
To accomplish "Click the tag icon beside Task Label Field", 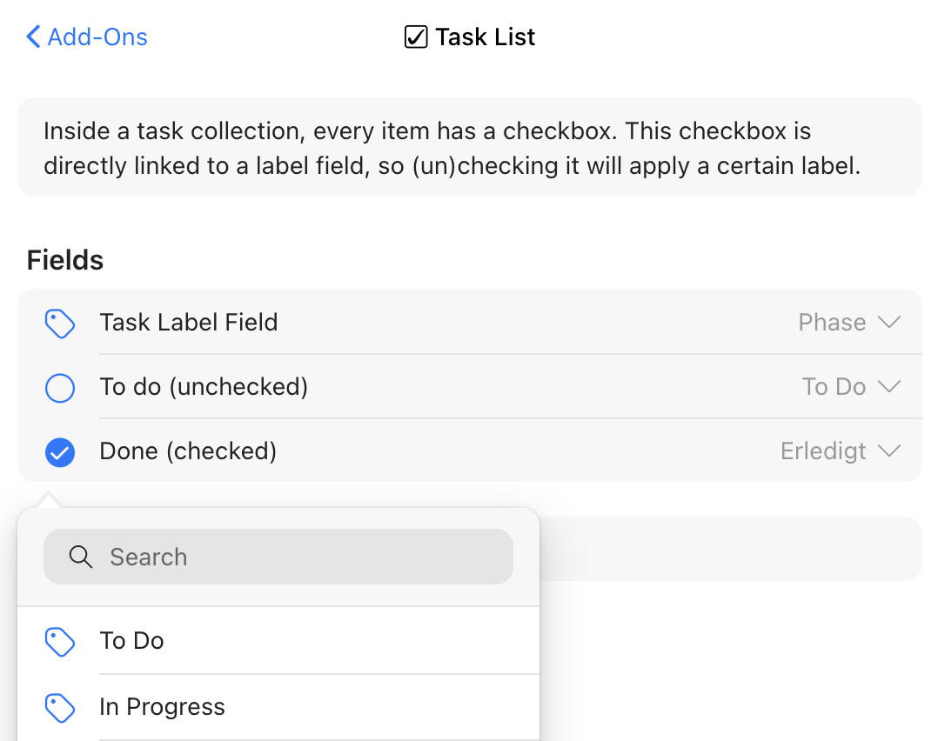I will pos(59,323).
